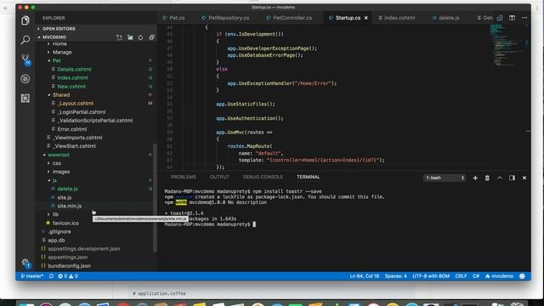Open favicon.ico in the explorer
Image resolution: width=544 pixels, height=306 pixels.
pyautogui.click(x=65, y=223)
